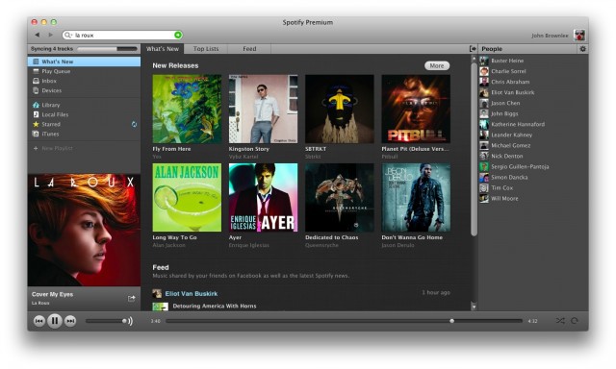Click More for New Releases
The image size is (616, 369).
pos(437,65)
